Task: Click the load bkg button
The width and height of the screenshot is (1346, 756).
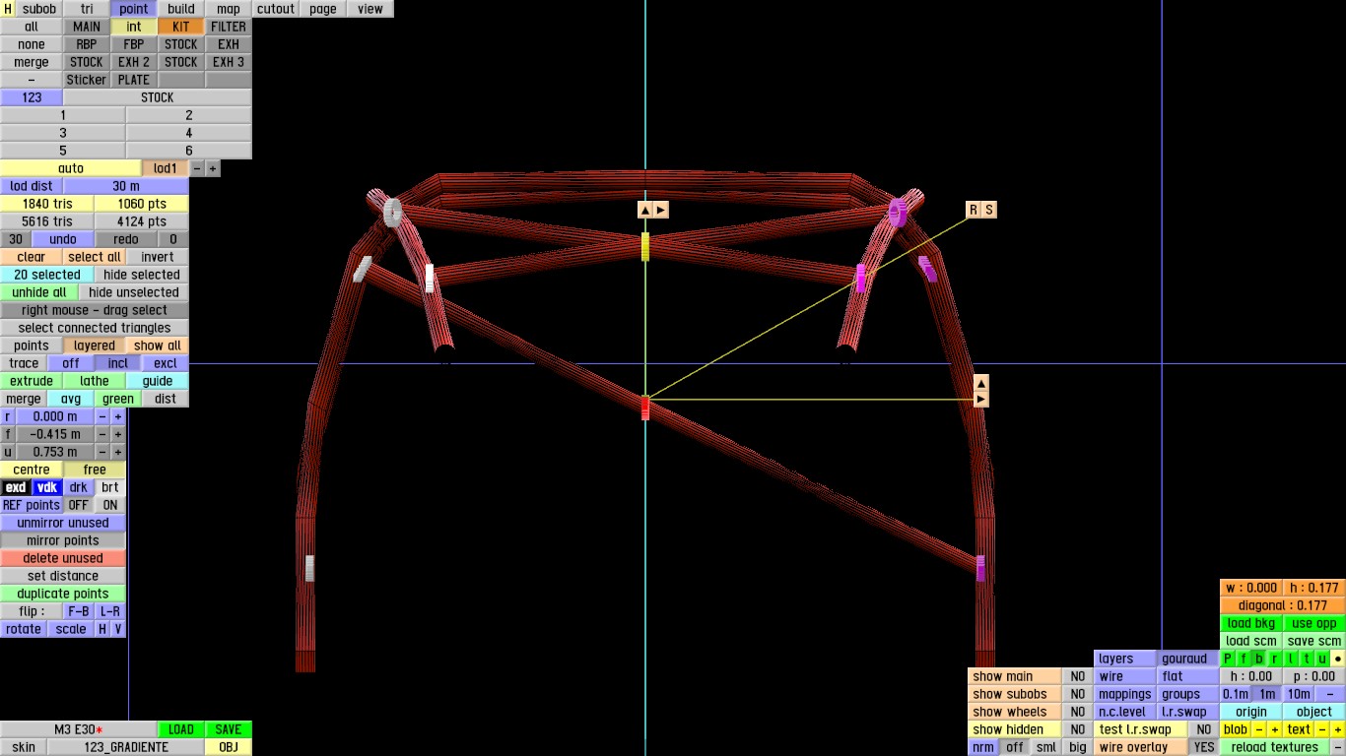Action: pos(1251,623)
